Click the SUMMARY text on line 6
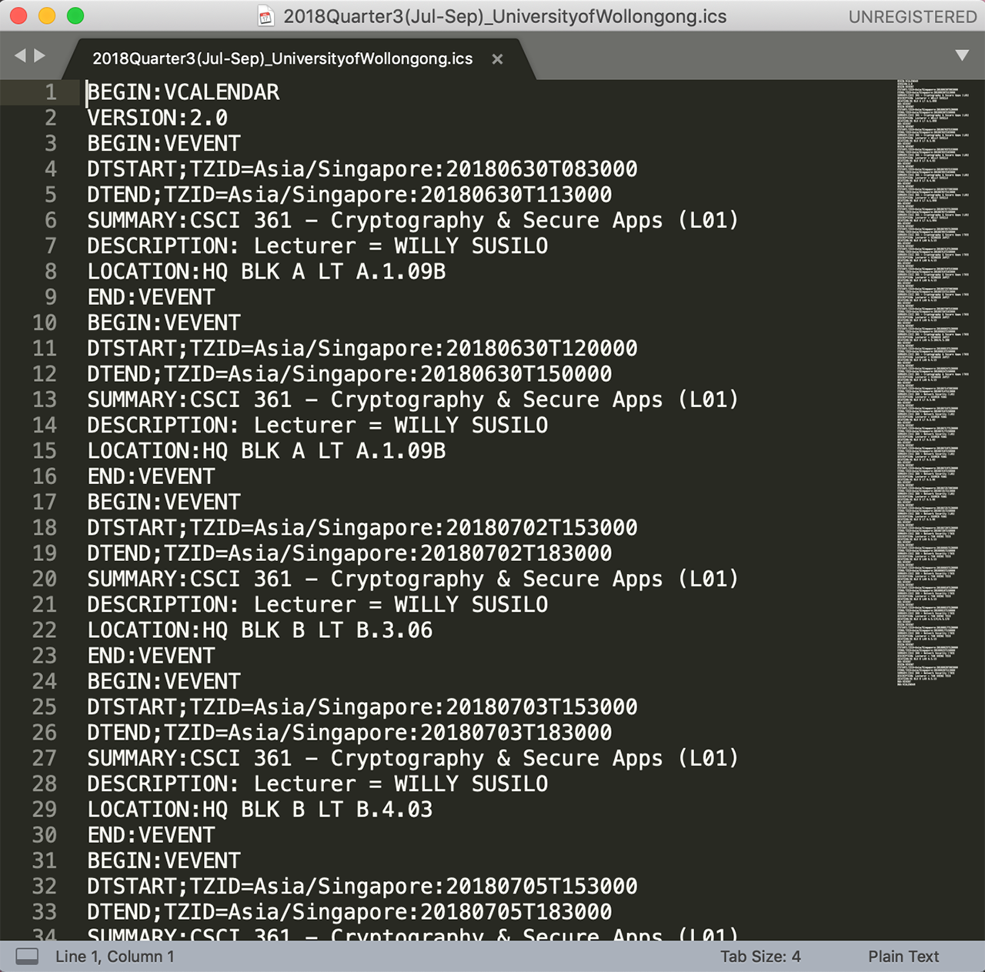This screenshot has width=985, height=972. pyautogui.click(x=413, y=220)
